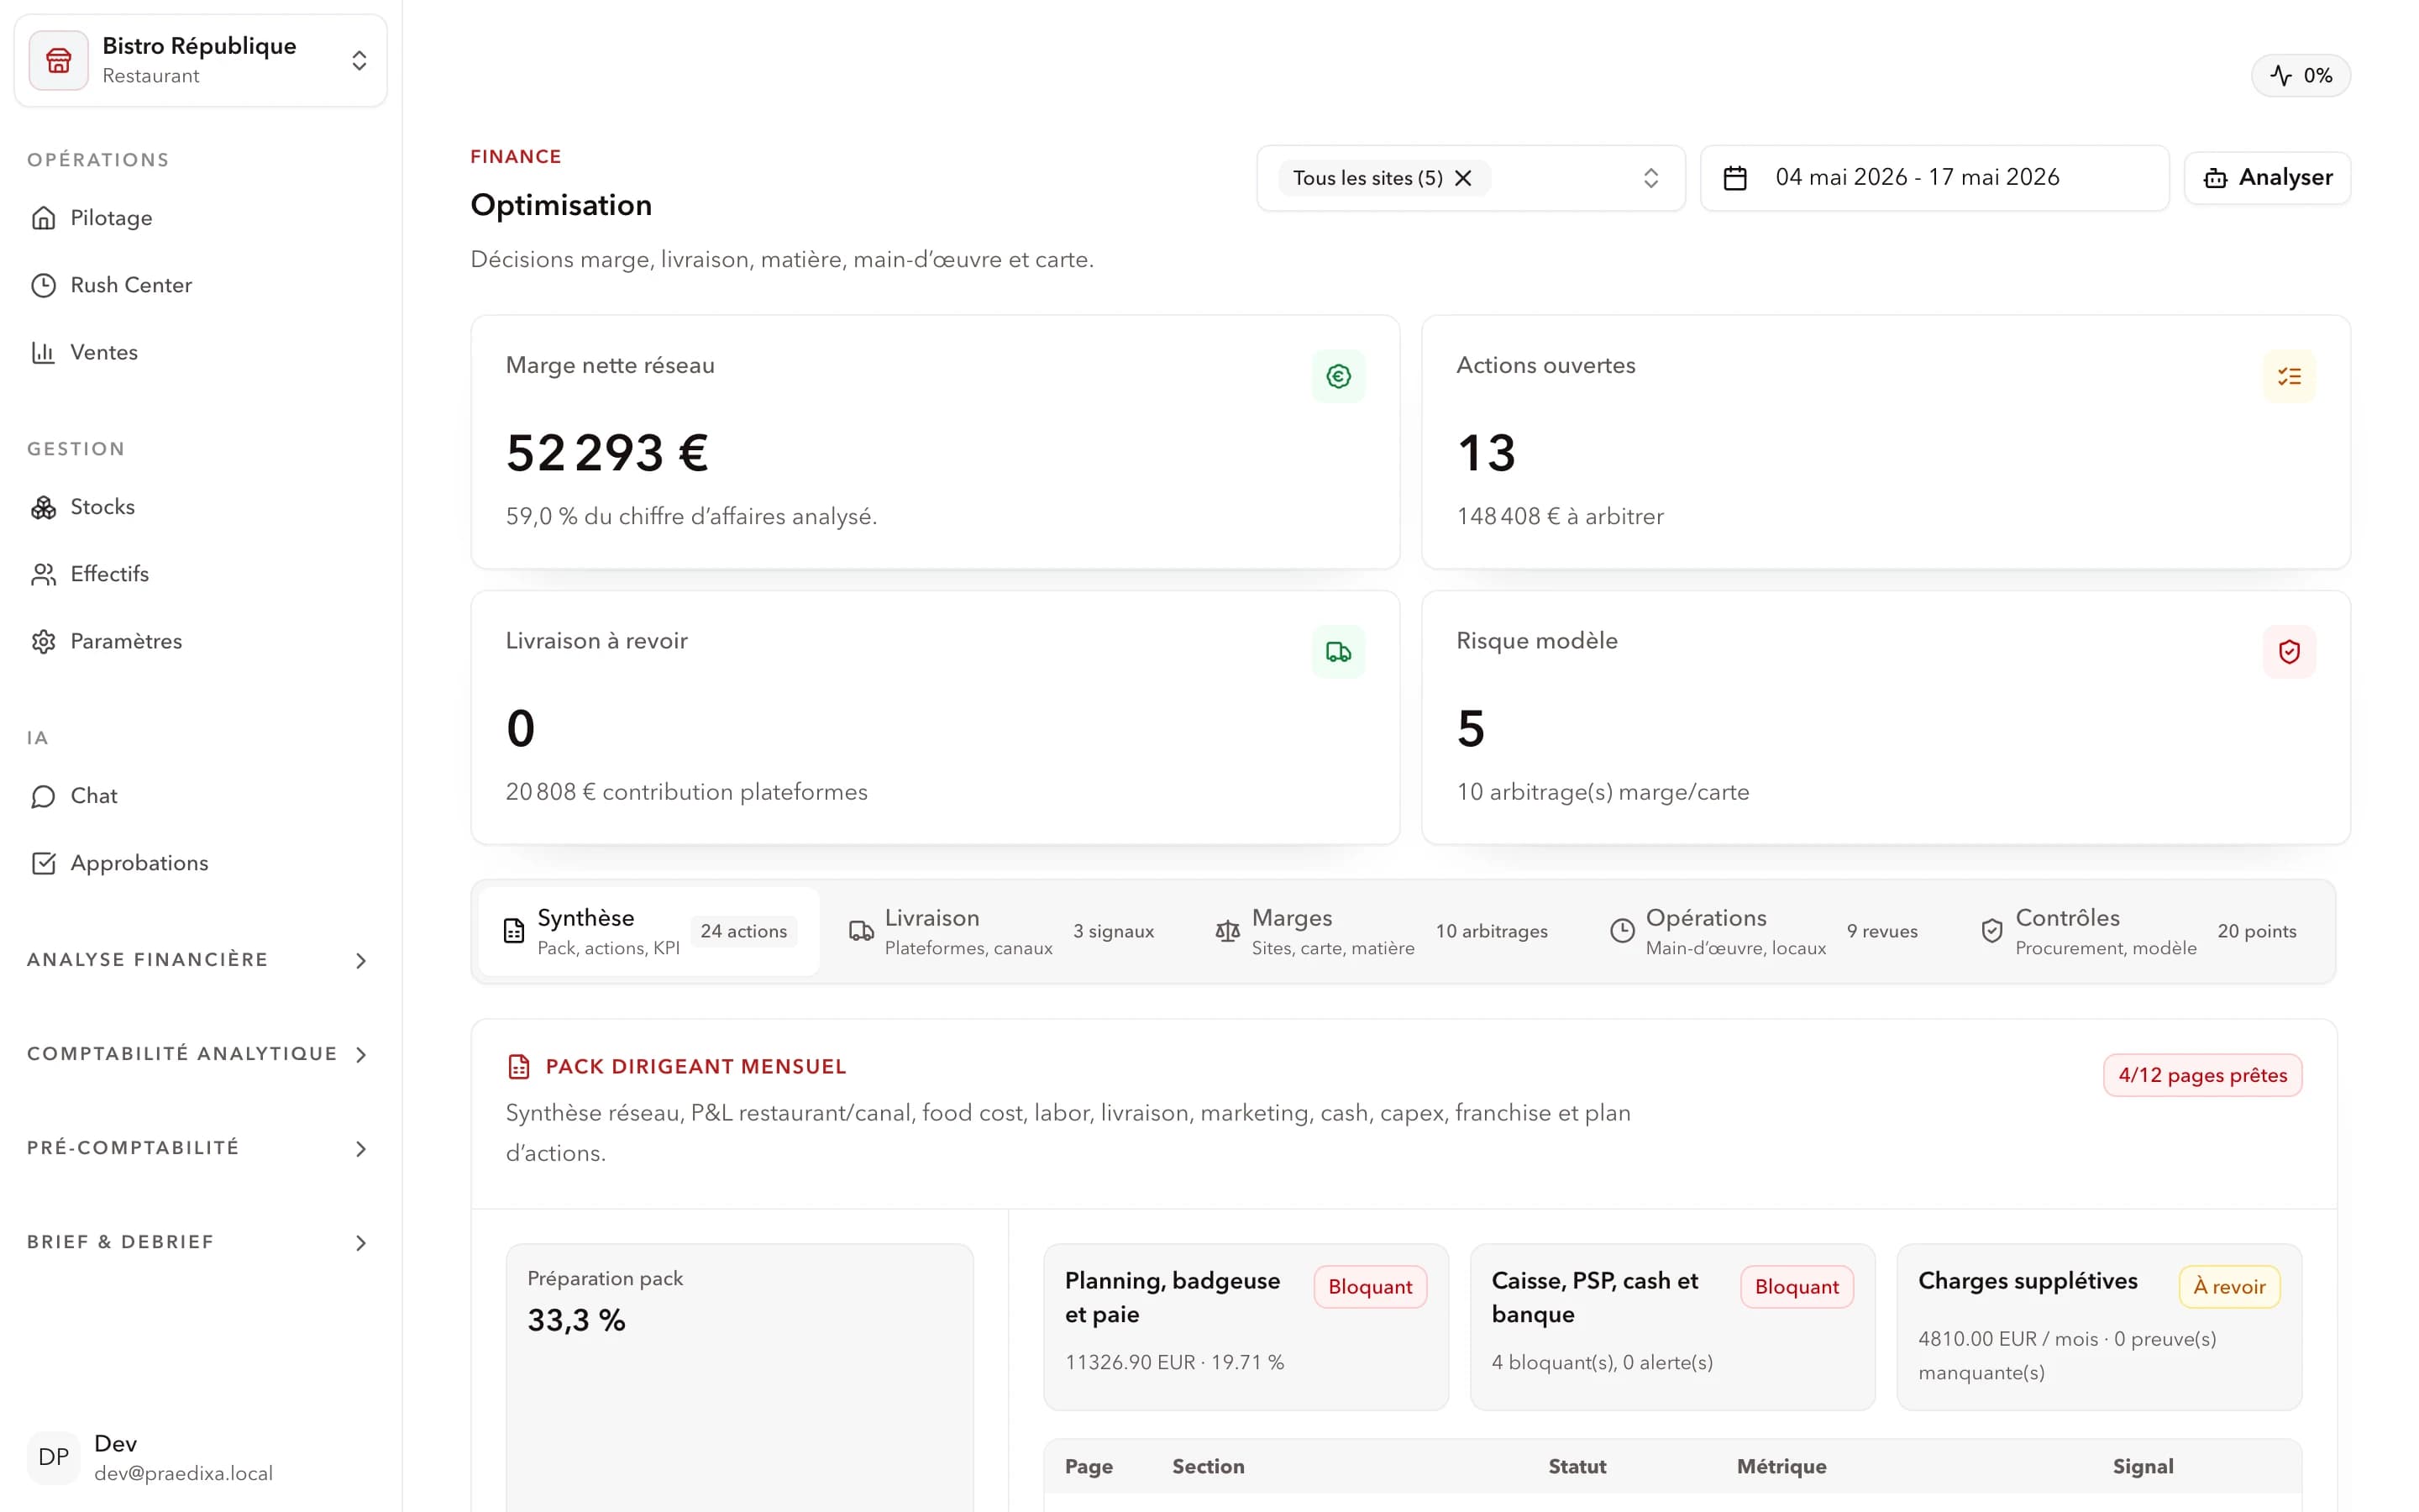Open the Marge nette réseau card
Screen dimensions: 2419x1512
[935, 442]
